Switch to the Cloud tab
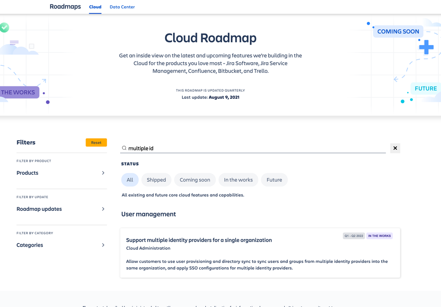The width and height of the screenshot is (441, 307). pyautogui.click(x=95, y=7)
